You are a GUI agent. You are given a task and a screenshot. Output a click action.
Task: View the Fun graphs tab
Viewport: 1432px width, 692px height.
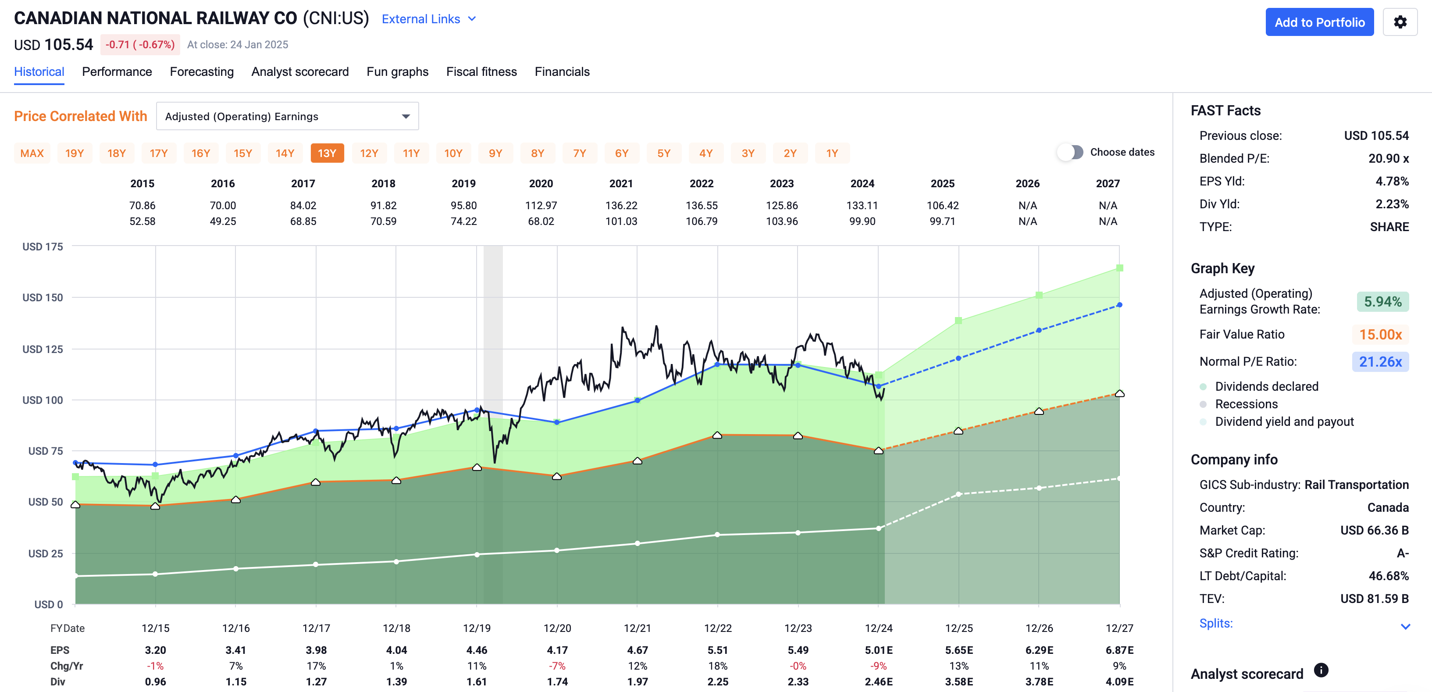pyautogui.click(x=397, y=72)
